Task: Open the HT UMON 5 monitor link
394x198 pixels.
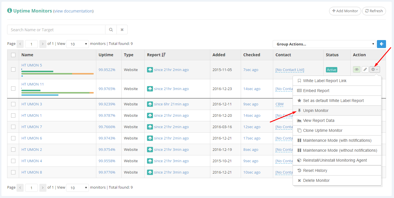Action: tap(32, 65)
